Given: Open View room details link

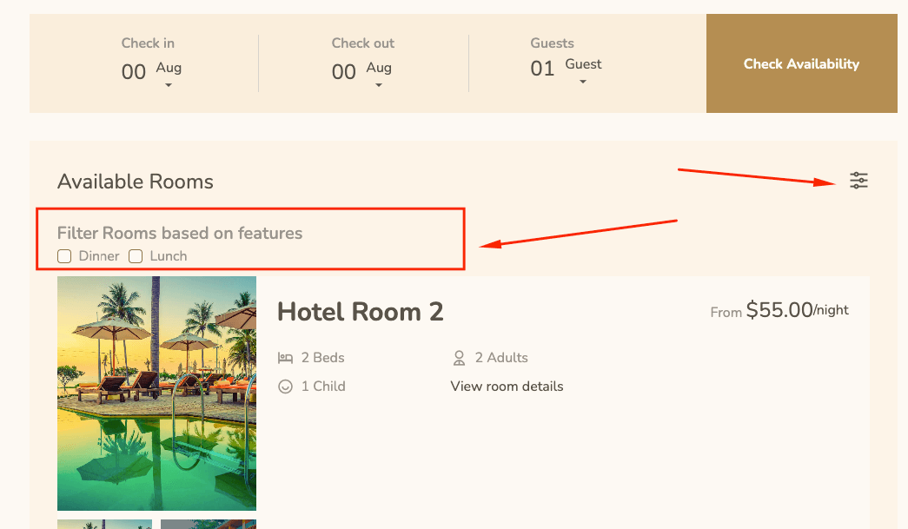Looking at the screenshot, I should pyautogui.click(x=507, y=387).
